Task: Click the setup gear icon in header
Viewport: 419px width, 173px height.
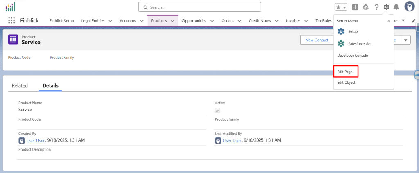Action: [386, 7]
